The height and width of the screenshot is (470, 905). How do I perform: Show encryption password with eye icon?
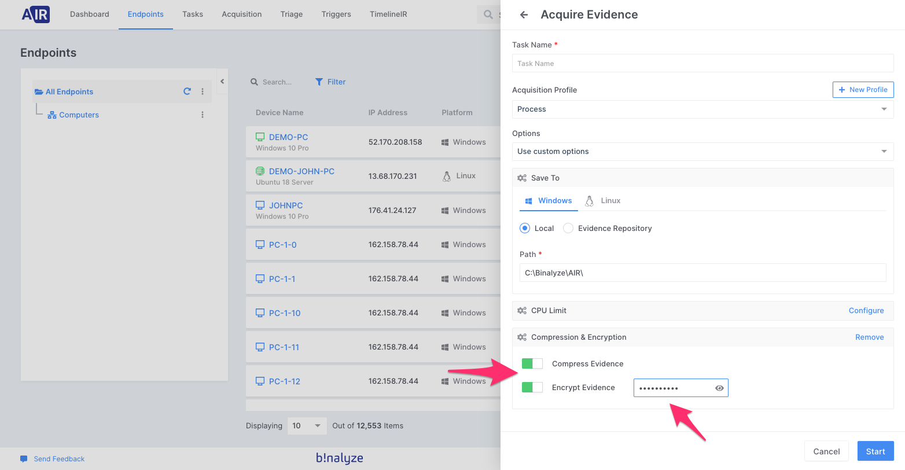(x=719, y=388)
